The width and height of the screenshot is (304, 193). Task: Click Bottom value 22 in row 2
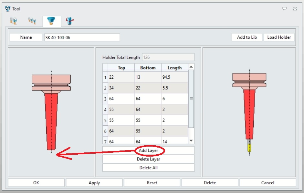(x=148, y=88)
